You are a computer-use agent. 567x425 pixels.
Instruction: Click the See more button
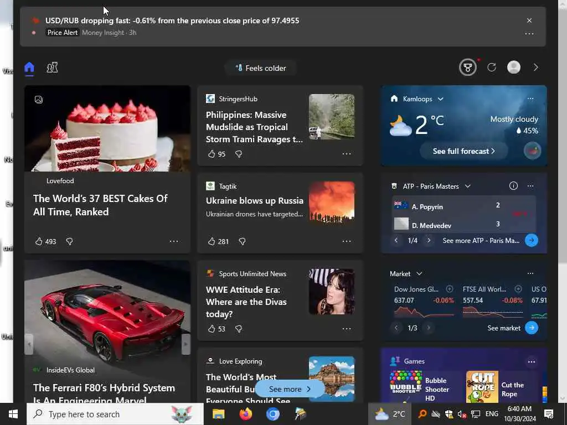pyautogui.click(x=290, y=389)
